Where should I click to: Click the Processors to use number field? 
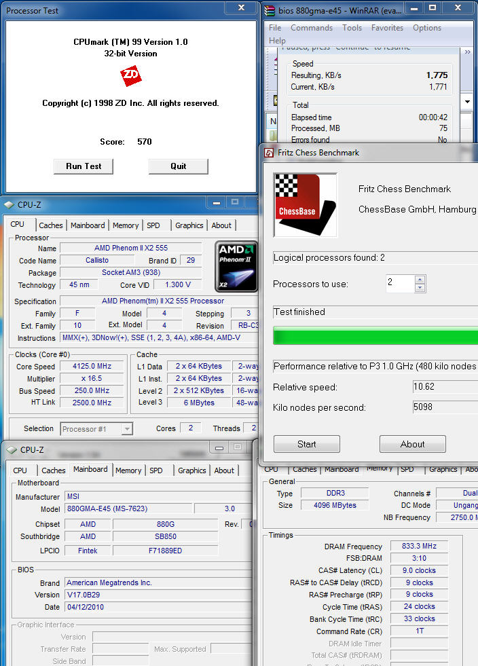click(400, 283)
